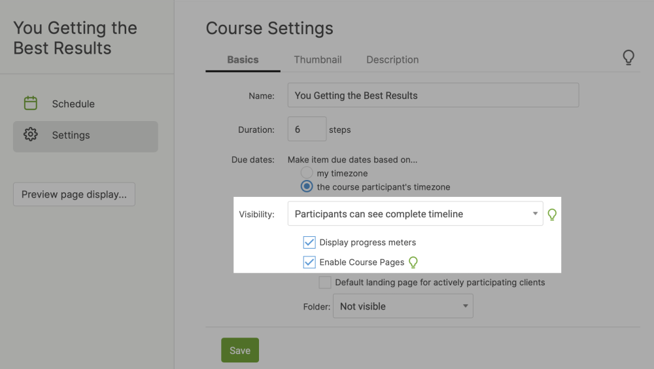This screenshot has height=369, width=654.
Task: Check Default landing page for participating clients
Action: click(325, 283)
